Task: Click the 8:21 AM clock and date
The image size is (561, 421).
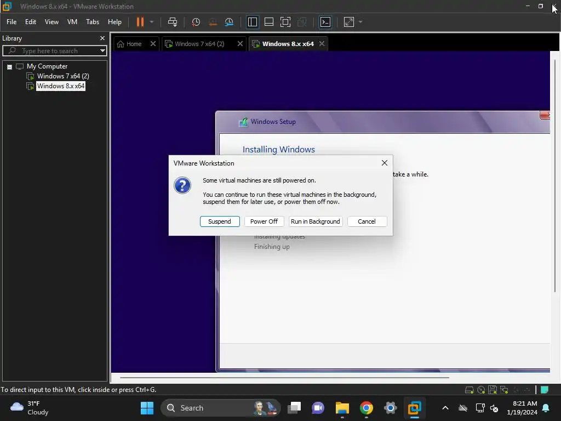Action: [x=522, y=408]
